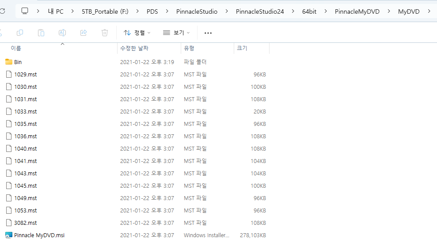
Task: Go to the PinnacleMyDVD breadcrumb
Action: [357, 11]
